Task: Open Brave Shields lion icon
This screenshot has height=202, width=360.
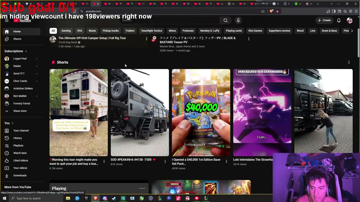Action: point(271,11)
